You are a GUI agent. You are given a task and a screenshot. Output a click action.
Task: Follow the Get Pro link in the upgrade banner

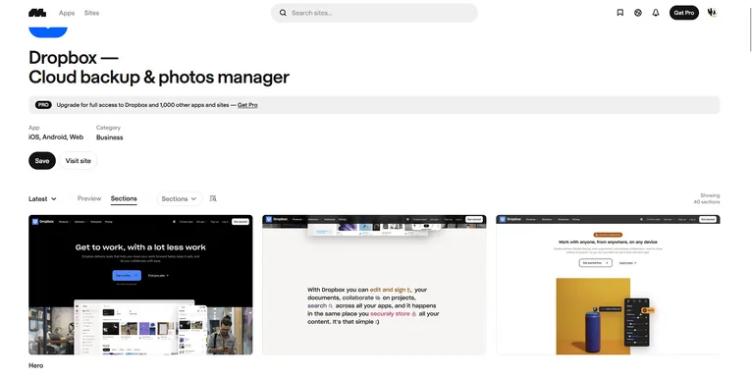[x=247, y=105]
